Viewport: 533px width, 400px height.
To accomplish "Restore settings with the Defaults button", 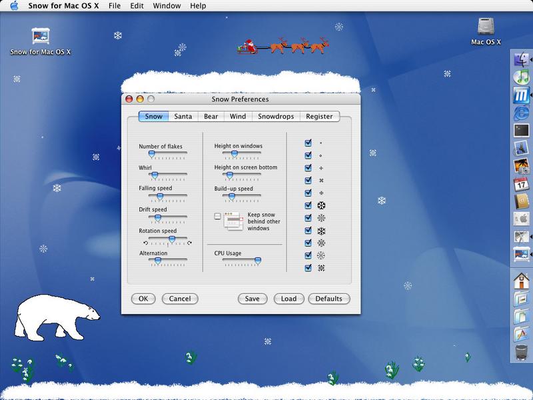I will click(x=328, y=299).
